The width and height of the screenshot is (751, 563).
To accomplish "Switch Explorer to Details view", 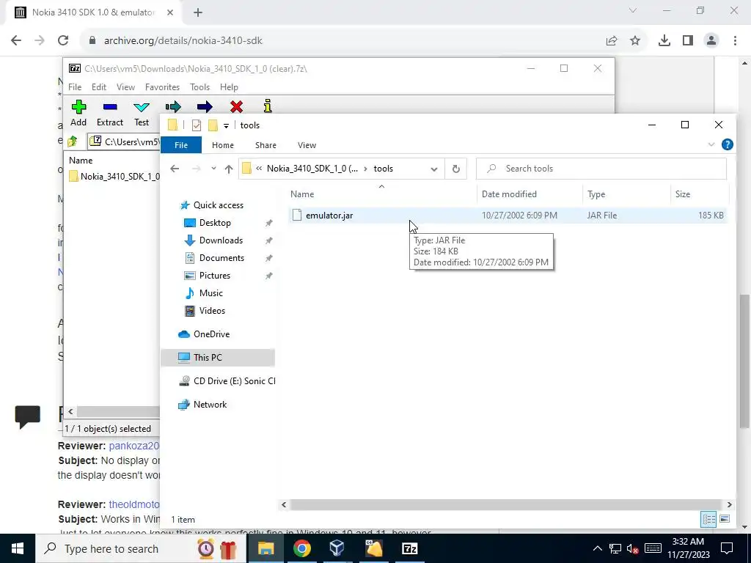I will tap(708, 519).
